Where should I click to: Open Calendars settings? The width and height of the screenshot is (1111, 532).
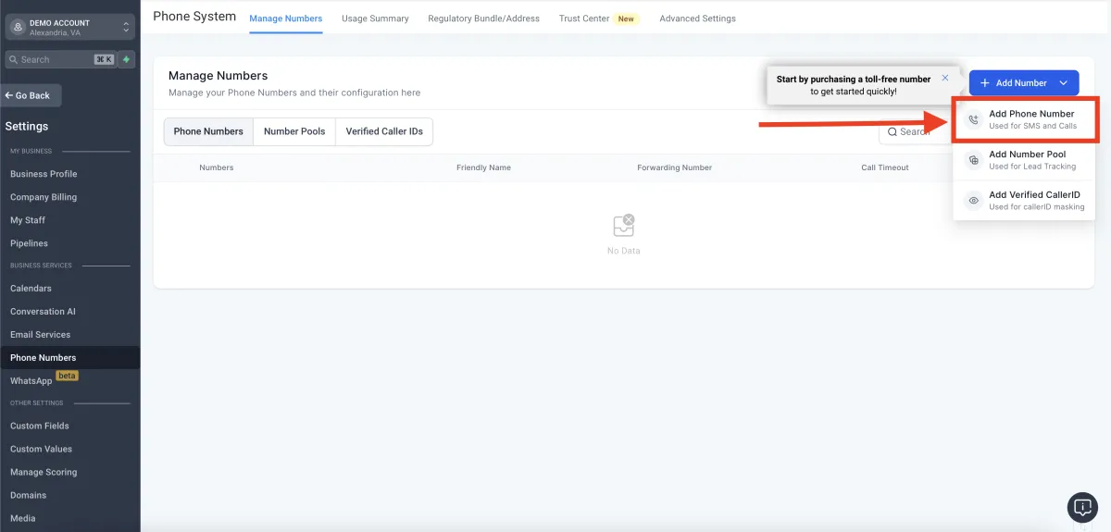(x=31, y=289)
